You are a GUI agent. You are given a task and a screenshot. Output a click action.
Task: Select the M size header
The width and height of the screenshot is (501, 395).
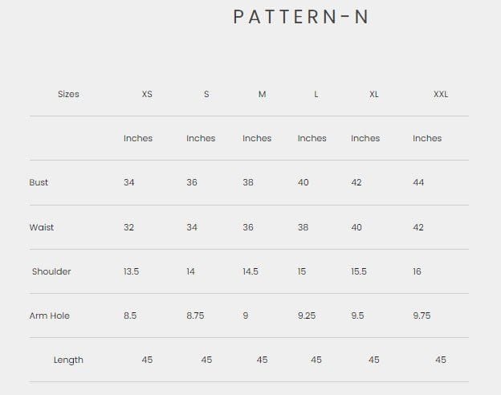click(x=262, y=94)
